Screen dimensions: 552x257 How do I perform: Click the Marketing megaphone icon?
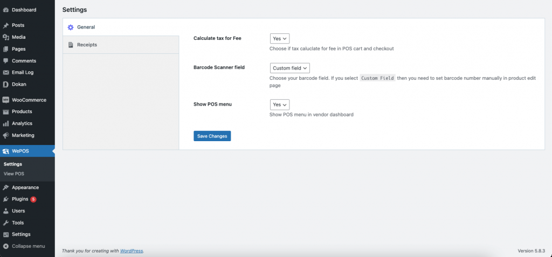coord(6,135)
